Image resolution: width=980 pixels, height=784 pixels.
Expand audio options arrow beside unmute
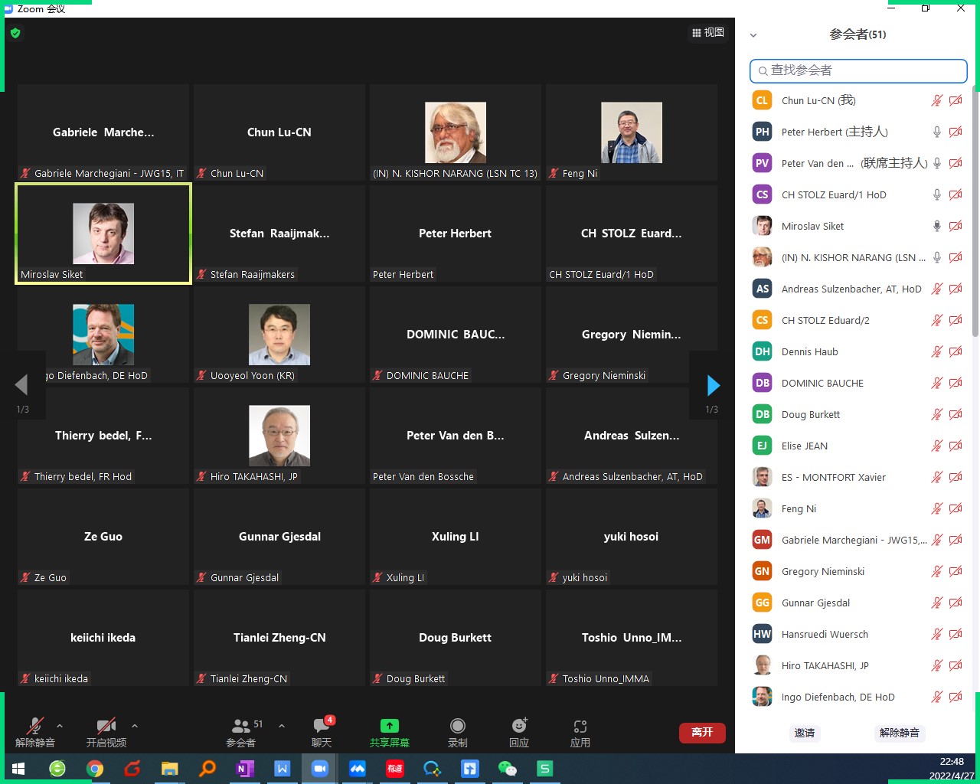60,726
